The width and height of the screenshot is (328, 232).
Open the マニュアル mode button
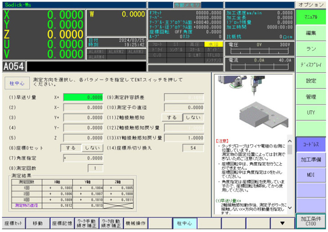tap(311, 17)
